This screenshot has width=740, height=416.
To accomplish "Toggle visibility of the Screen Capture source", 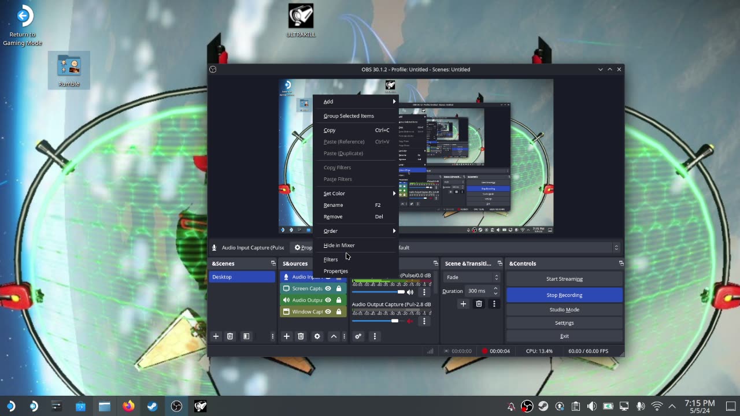I will click(328, 288).
